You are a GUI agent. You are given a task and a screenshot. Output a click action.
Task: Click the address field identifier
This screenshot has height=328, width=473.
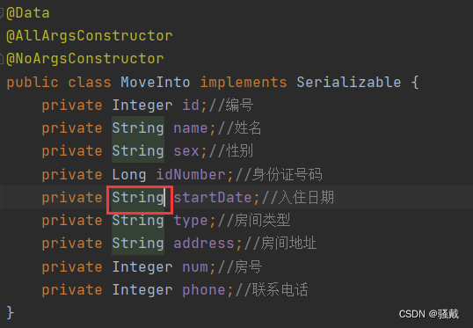click(x=204, y=244)
